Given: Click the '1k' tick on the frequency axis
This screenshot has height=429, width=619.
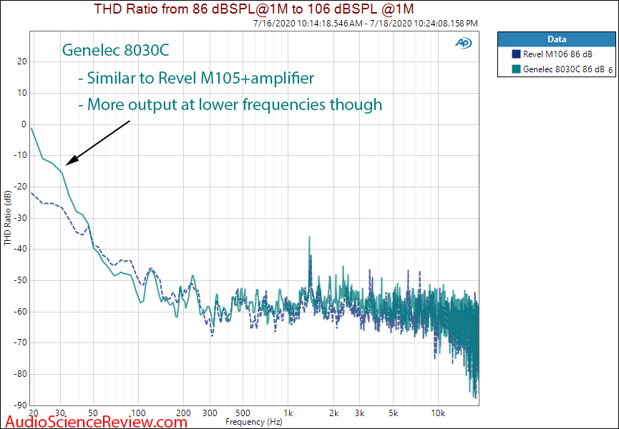Looking at the screenshot, I should (x=288, y=413).
